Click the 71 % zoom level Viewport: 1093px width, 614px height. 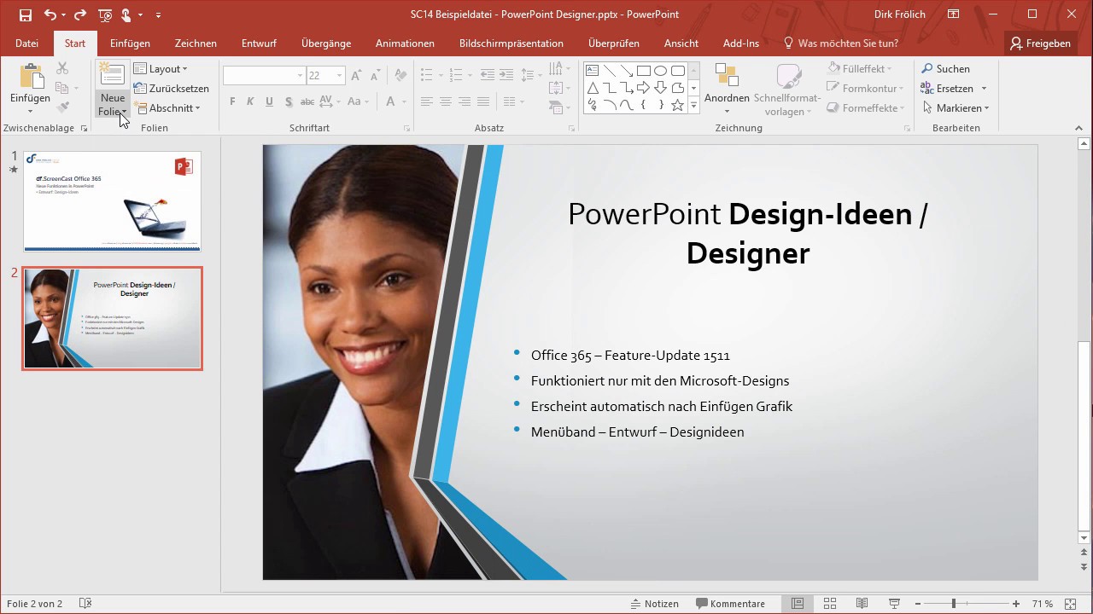1042,604
